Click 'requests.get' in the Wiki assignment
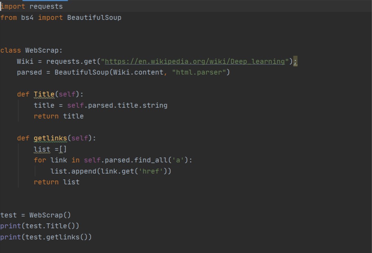Viewport: 372px width, 253px height. [71, 62]
